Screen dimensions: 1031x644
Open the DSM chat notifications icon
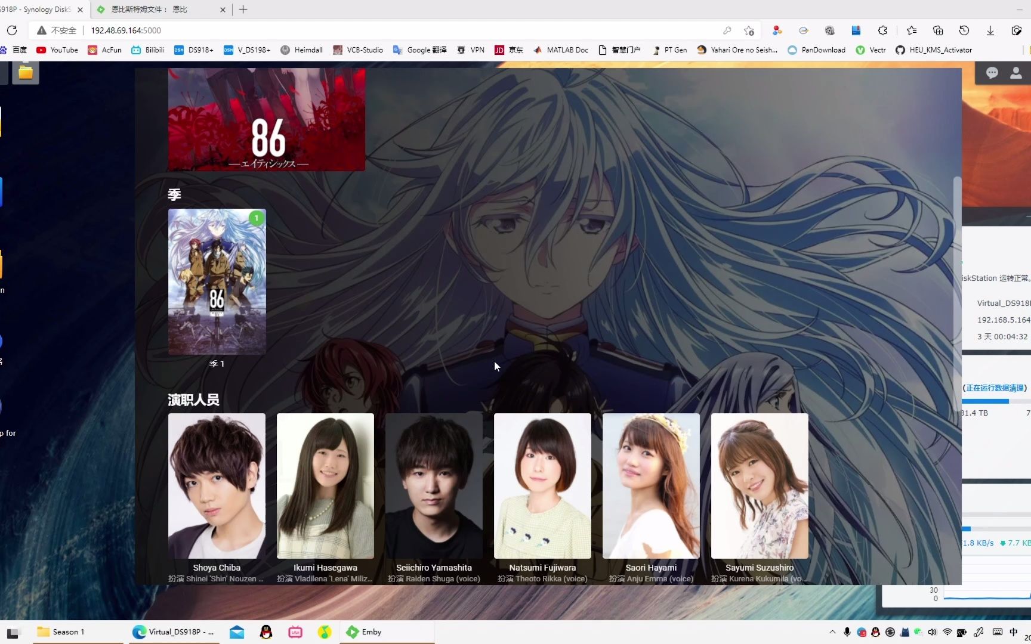pyautogui.click(x=992, y=73)
